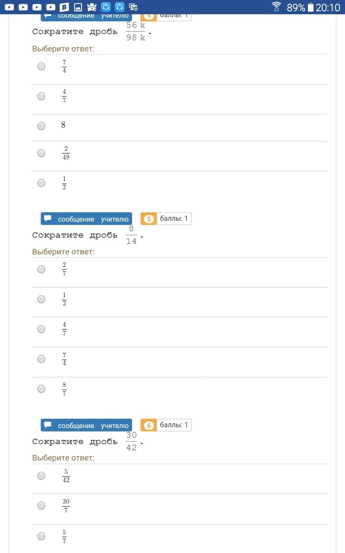
Task: Tap the gallery picture notification icon
Action: tap(78, 7)
